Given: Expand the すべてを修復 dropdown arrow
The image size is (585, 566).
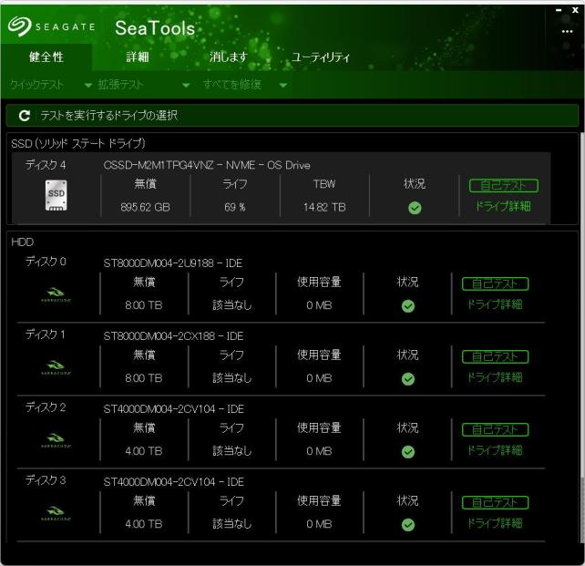Looking at the screenshot, I should pos(283,86).
